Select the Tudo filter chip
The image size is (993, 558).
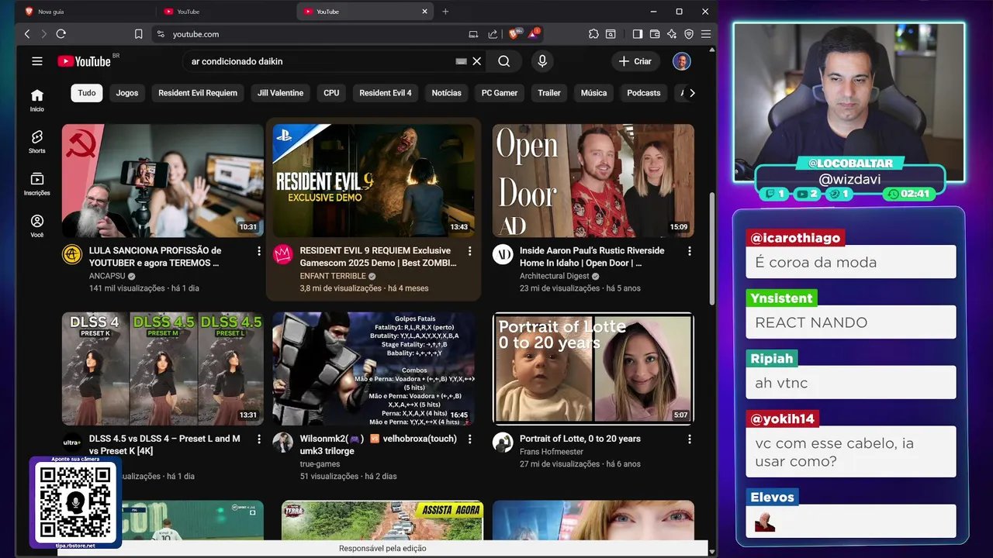87,93
